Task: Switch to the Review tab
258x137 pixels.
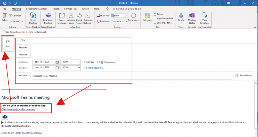Action: point(86,9)
